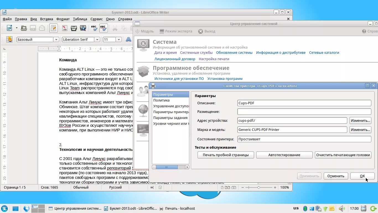Expand the Liberation Serif font dropdown

coord(97,39)
